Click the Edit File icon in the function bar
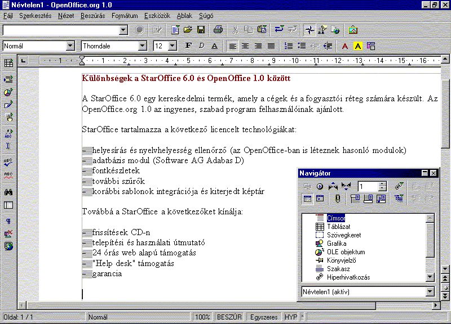The image size is (451, 324). pyautogui.click(x=157, y=30)
